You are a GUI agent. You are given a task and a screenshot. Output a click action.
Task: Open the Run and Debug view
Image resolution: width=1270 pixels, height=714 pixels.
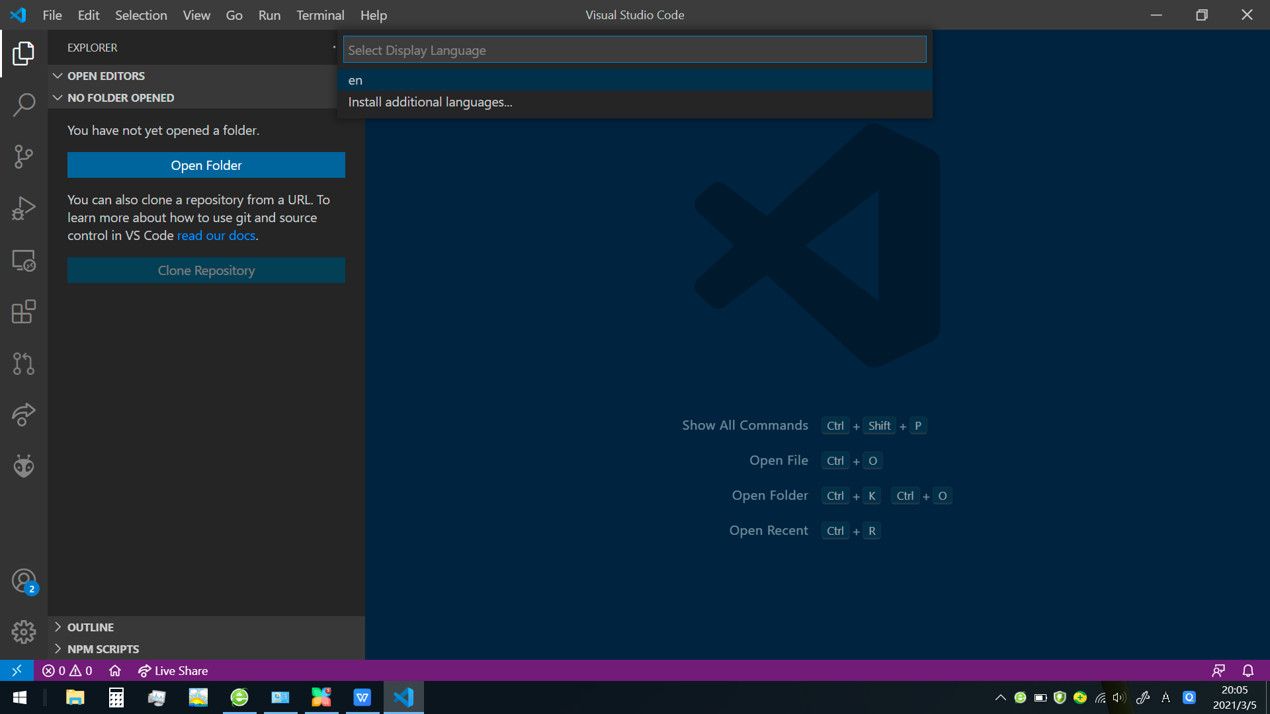pyautogui.click(x=24, y=208)
